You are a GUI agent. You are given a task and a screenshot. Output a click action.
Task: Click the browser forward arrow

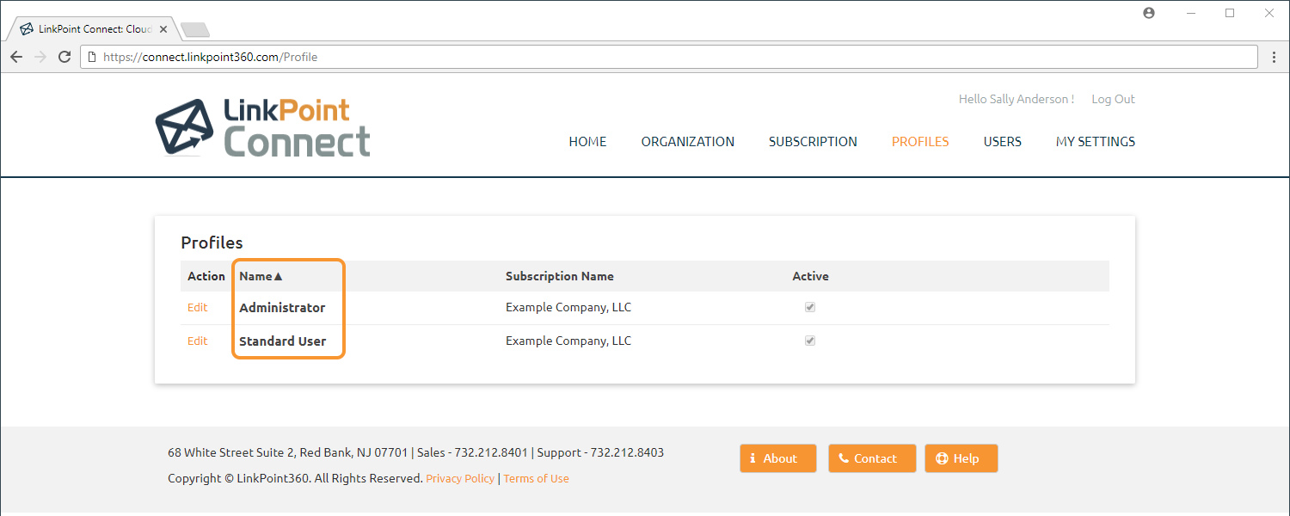point(40,57)
